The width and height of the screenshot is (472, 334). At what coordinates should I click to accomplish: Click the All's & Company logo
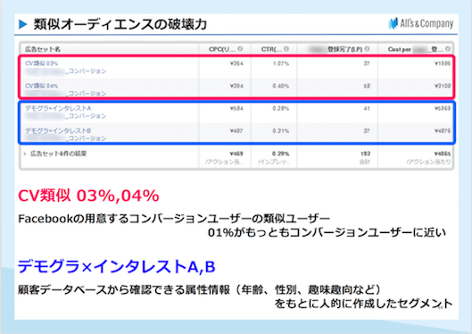point(421,23)
